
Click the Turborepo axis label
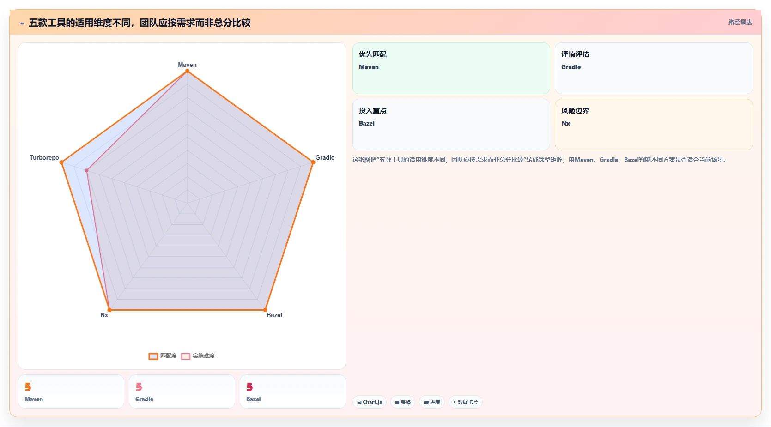tap(44, 157)
